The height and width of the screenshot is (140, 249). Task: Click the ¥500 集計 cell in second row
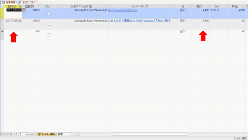tap(201, 24)
